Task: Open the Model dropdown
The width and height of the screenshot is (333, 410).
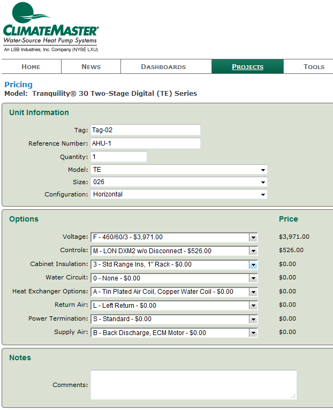Action: 179,170
